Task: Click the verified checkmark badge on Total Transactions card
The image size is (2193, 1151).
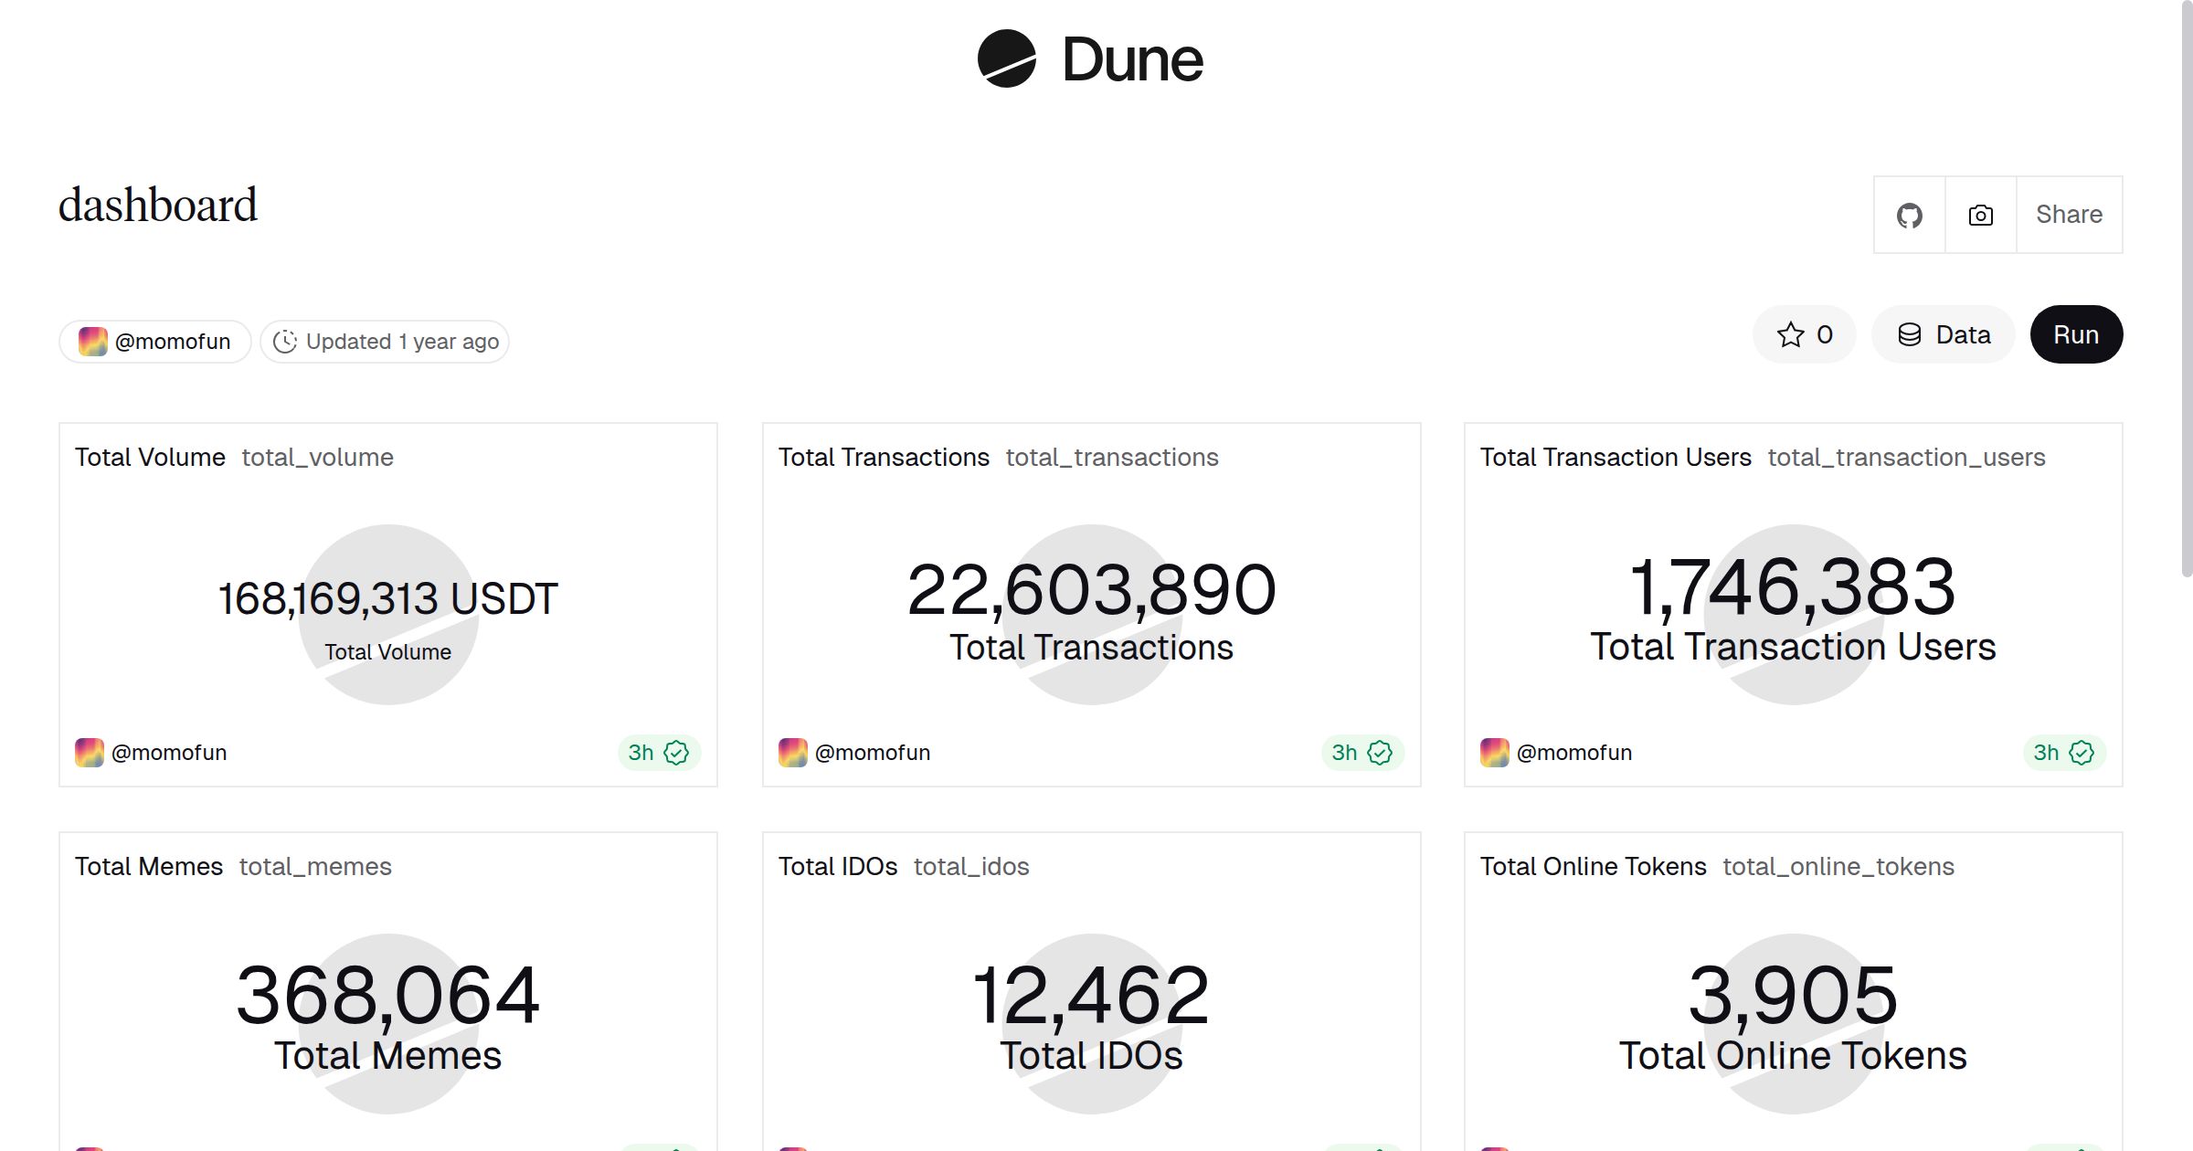Action: 1380,752
